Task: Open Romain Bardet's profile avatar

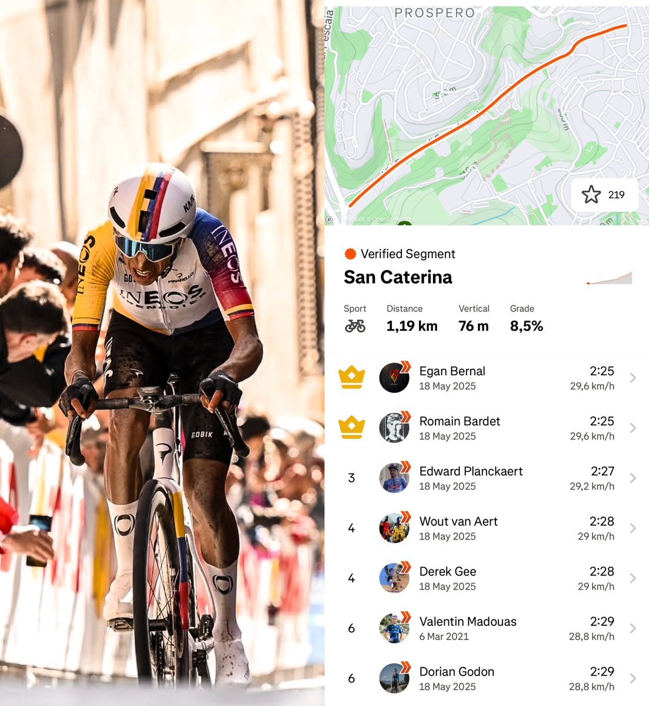Action: click(394, 428)
